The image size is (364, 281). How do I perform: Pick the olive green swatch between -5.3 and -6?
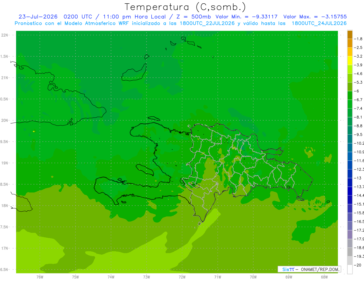(350, 87)
